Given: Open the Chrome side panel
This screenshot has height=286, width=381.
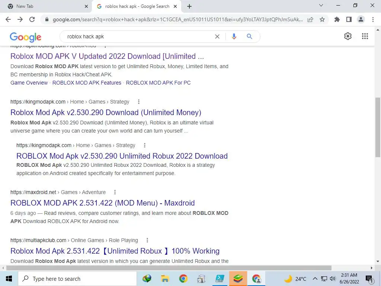Looking at the screenshot, I should (x=349, y=19).
